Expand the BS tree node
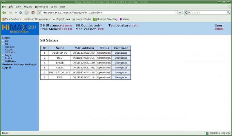Screen dimensions: 232x136 point(3,41)
